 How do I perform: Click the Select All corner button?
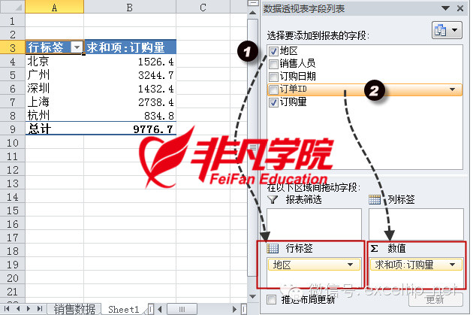click(x=12, y=7)
